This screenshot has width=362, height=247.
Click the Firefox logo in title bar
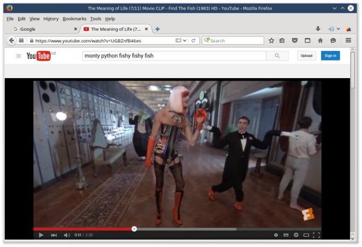pos(10,8)
